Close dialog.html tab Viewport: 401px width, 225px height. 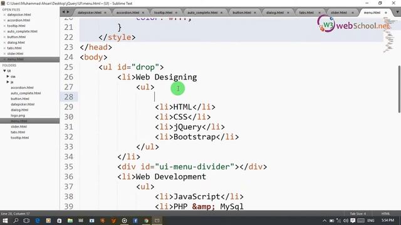coord(288,12)
